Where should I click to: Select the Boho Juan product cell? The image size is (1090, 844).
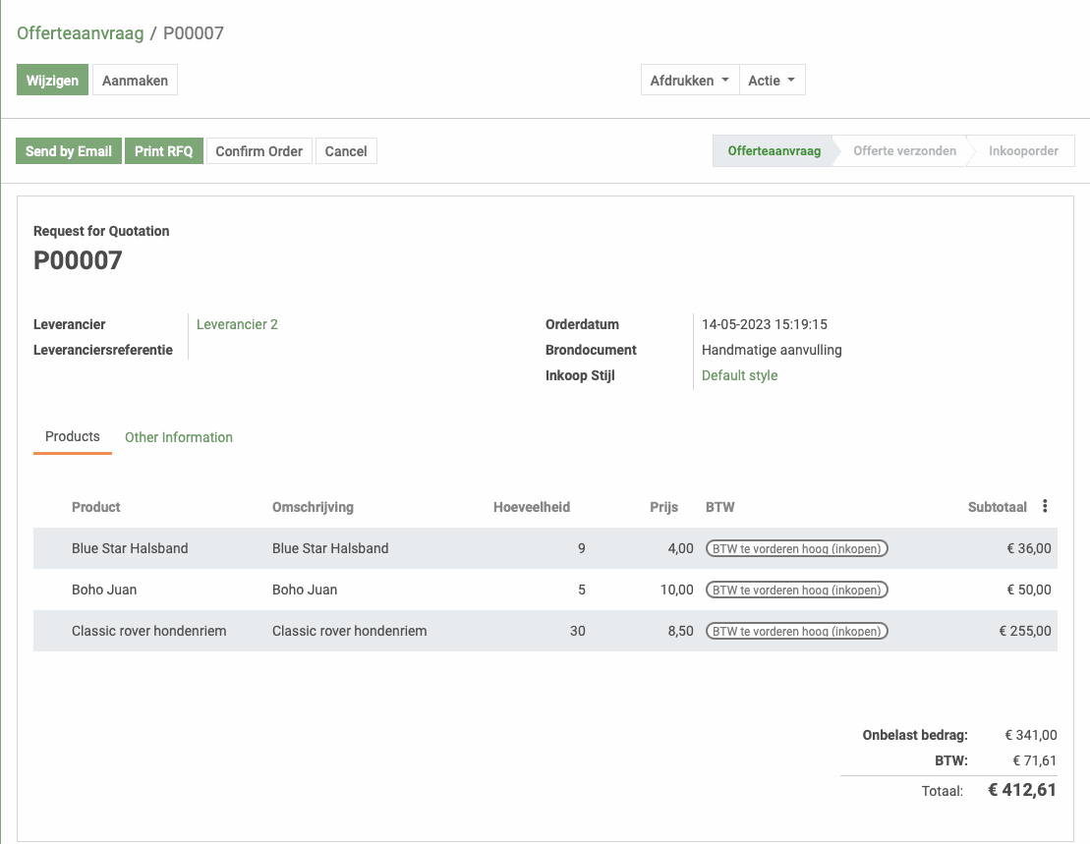point(104,590)
